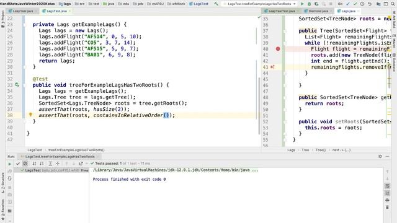Viewport: 397px width, 223px height.
Task: Click the test folder in navigation breadcrumb
Action: (94, 4)
